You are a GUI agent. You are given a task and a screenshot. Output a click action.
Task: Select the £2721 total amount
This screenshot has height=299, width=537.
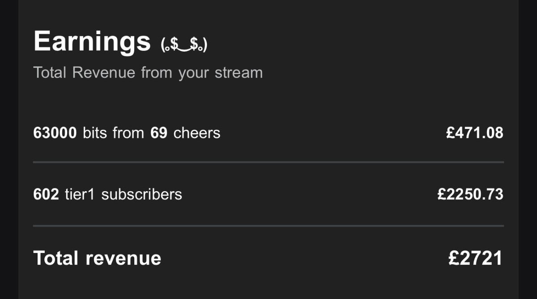coord(476,258)
